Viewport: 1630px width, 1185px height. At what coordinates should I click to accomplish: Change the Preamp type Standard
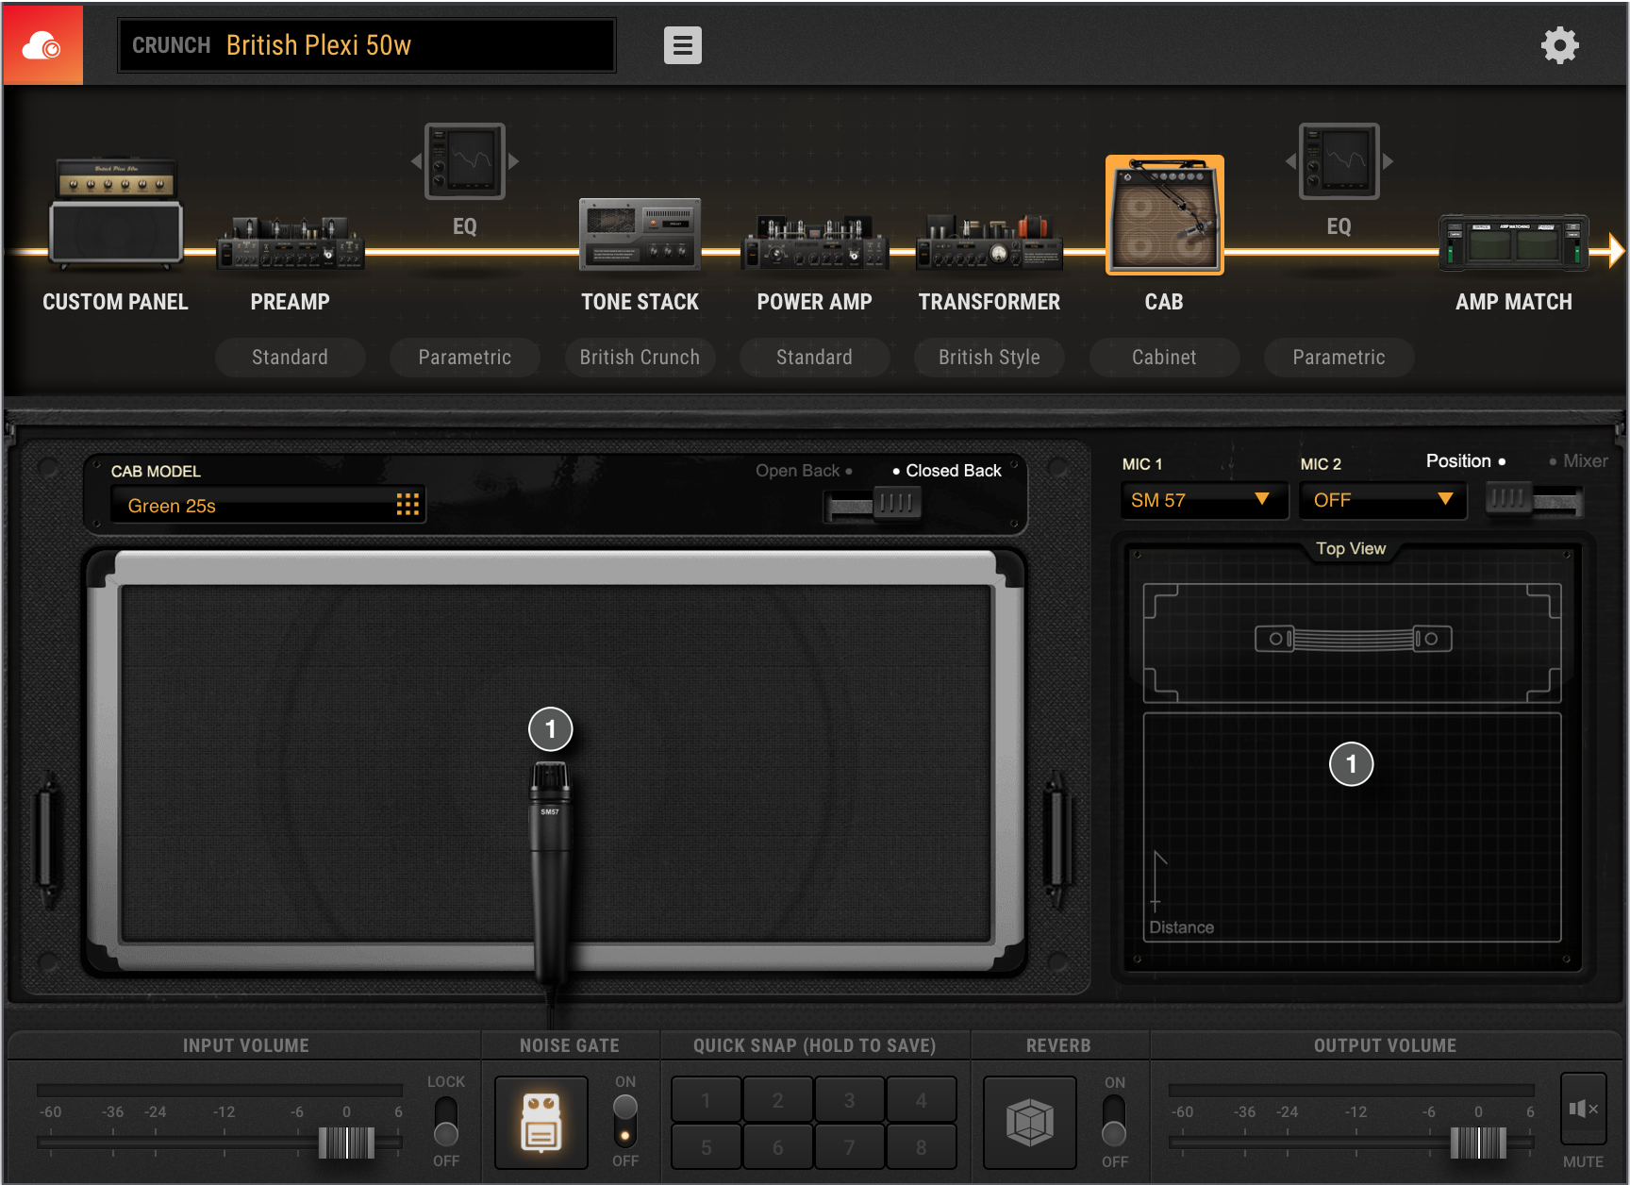[291, 358]
